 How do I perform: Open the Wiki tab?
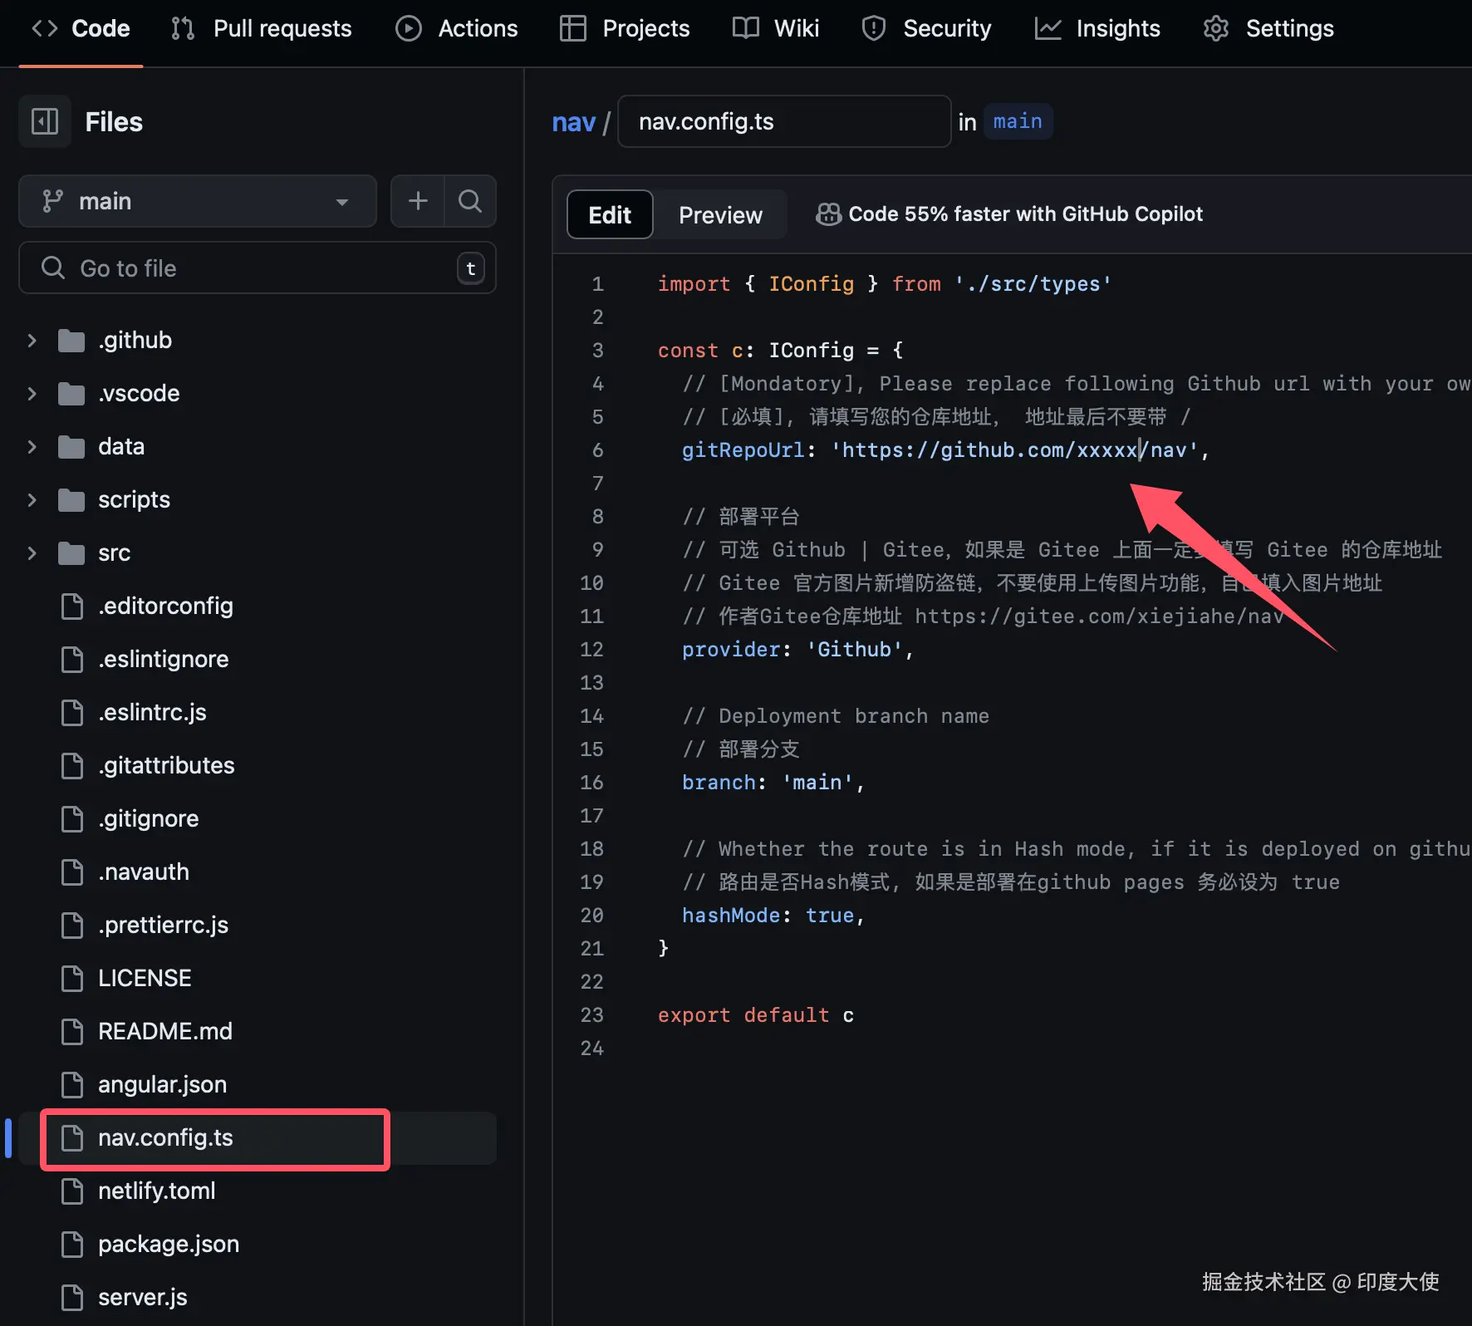(776, 28)
